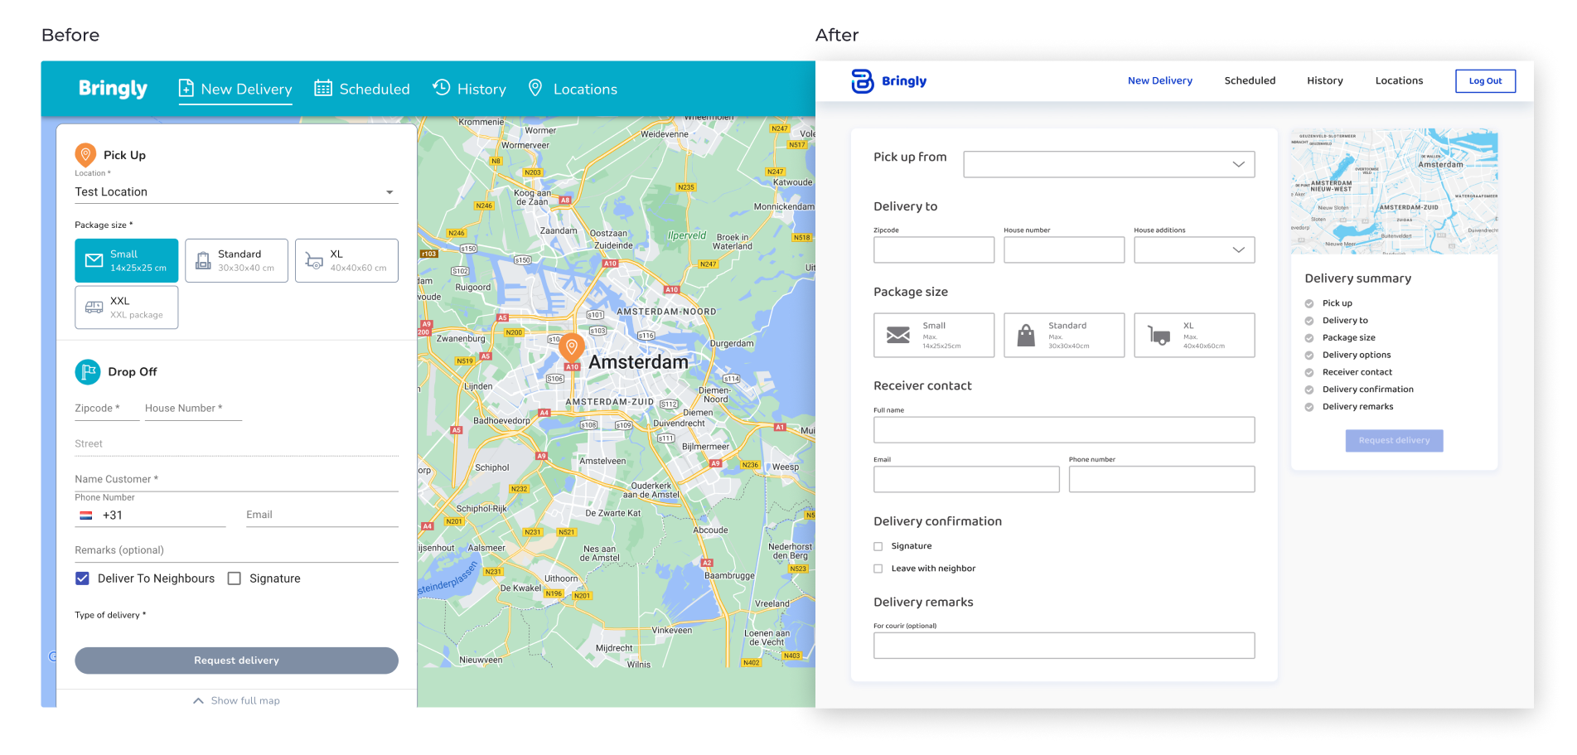The image size is (1577, 755).
Task: Click the van icon on the XXL package card
Action: pyautogui.click(x=94, y=307)
